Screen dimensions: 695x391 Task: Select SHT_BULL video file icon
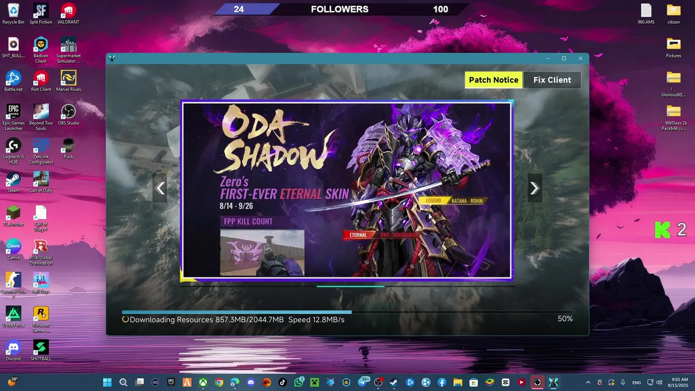click(x=13, y=47)
